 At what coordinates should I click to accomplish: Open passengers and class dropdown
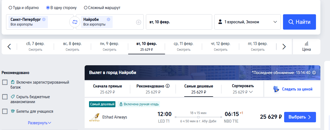click(248, 22)
